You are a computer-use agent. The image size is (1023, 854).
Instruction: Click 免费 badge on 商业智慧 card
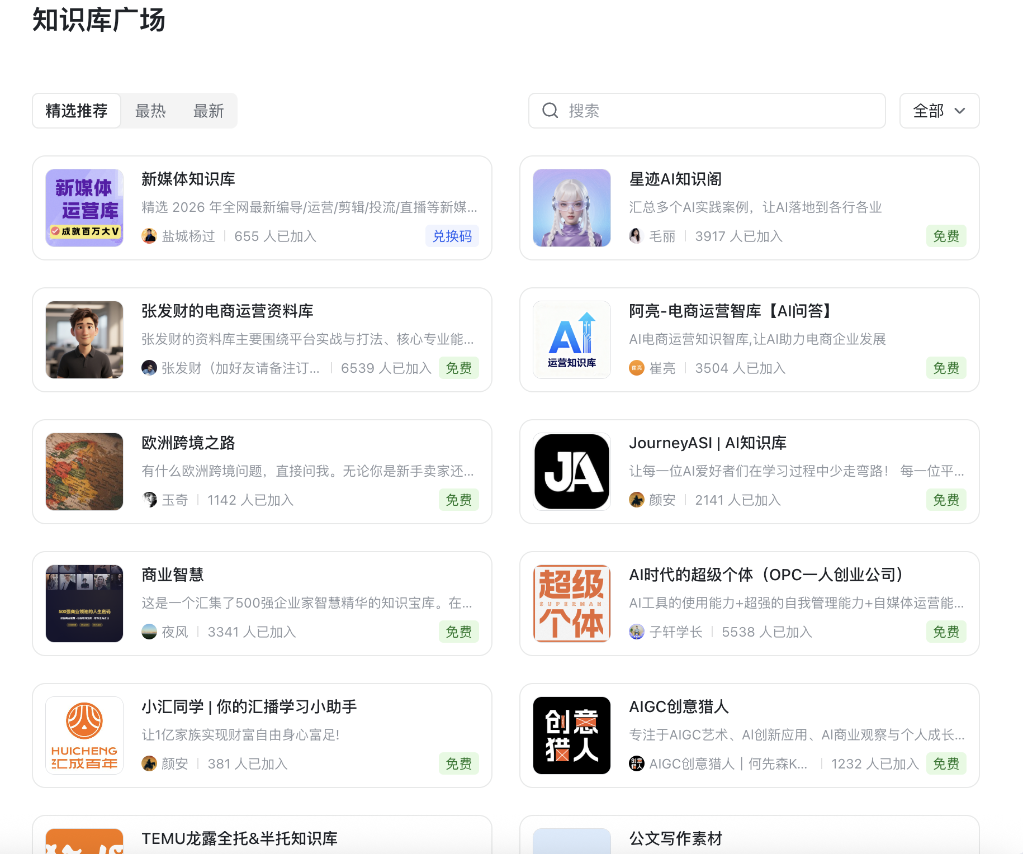458,632
